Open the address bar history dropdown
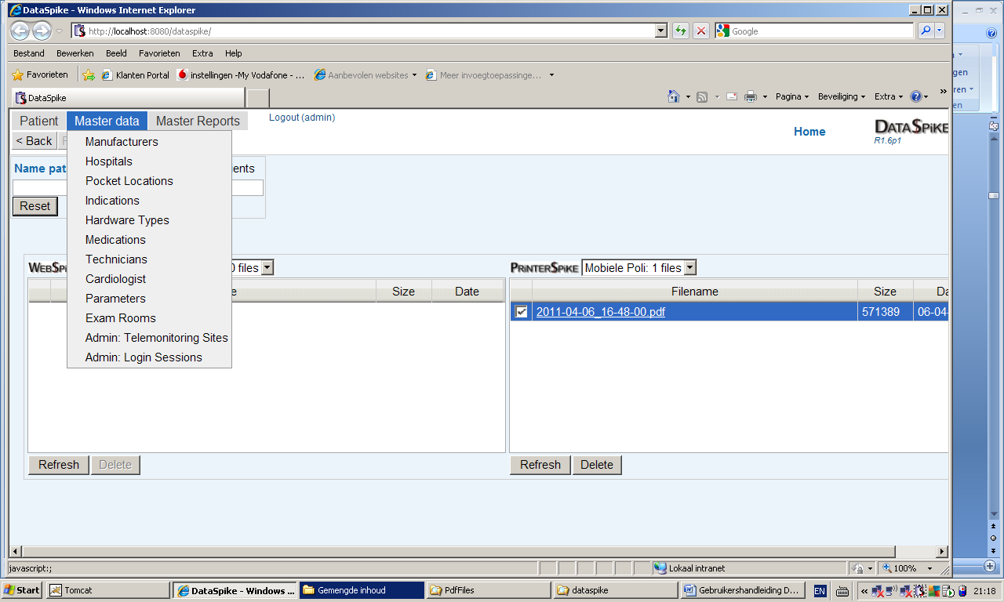Screen dimensions: 1004x602 pos(661,31)
